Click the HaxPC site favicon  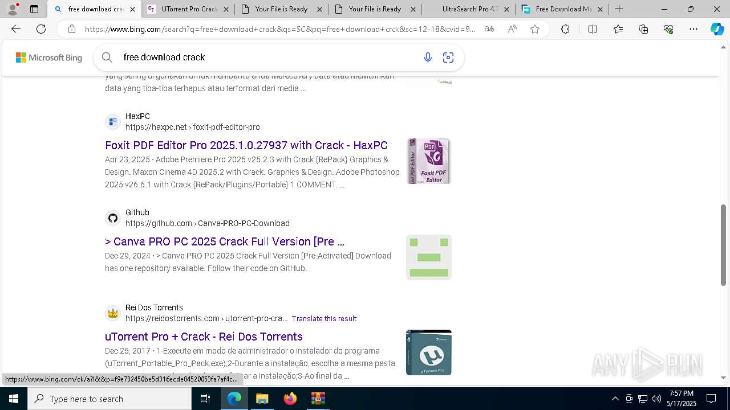113,122
